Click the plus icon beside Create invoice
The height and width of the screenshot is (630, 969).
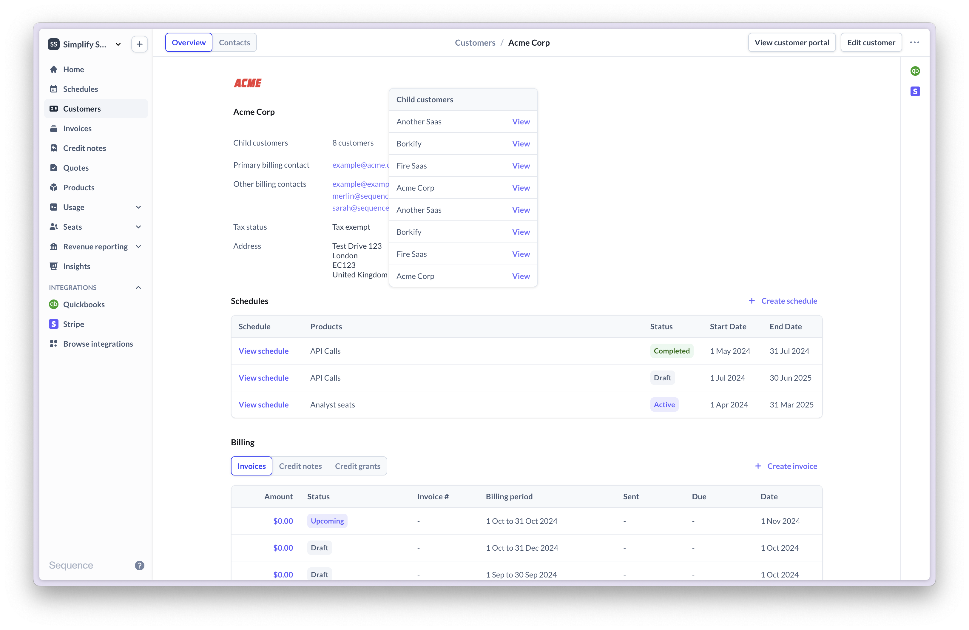click(758, 466)
